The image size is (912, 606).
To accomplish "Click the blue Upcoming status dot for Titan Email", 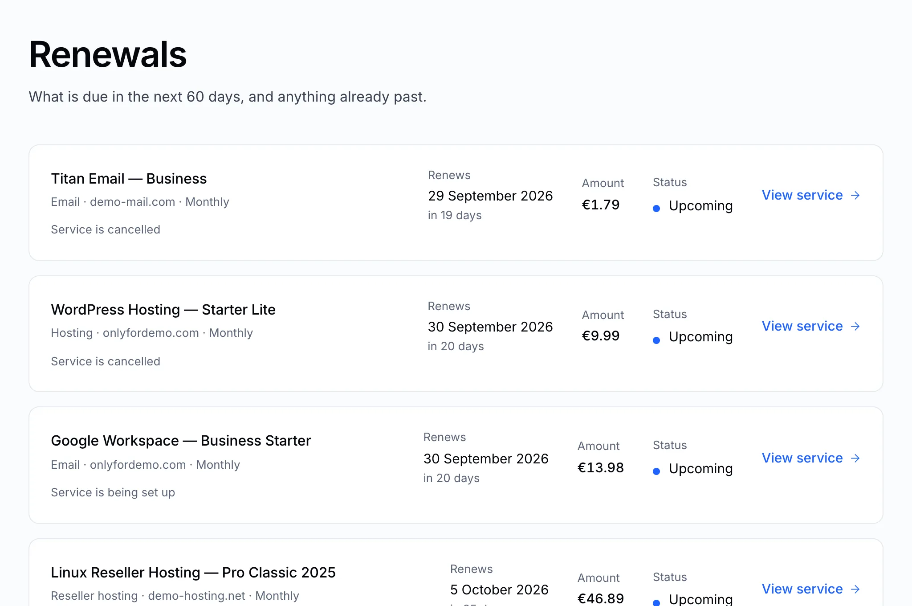I will tap(656, 208).
